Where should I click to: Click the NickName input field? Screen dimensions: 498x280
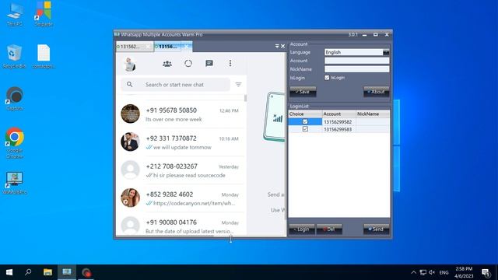[x=356, y=69]
